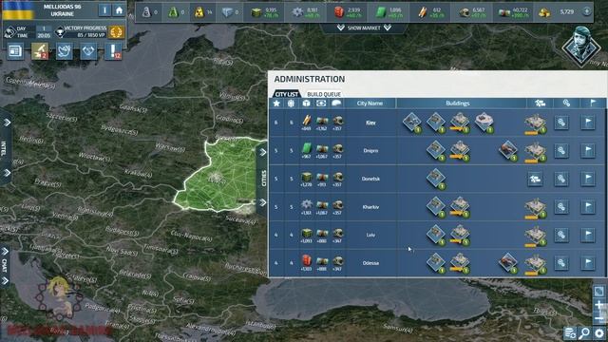Toggle the fullscreen map button
The height and width of the screenshot is (342, 608).
(x=599, y=292)
